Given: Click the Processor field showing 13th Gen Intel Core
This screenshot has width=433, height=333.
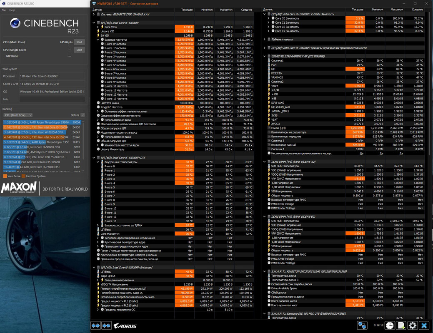Looking at the screenshot, I should point(52,76).
